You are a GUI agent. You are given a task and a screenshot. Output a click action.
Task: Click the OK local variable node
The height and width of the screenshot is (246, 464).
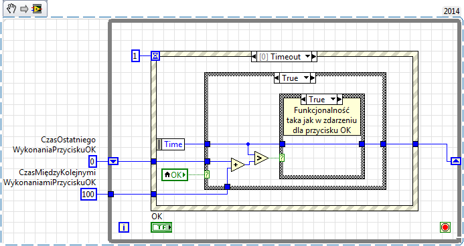[x=175, y=175]
